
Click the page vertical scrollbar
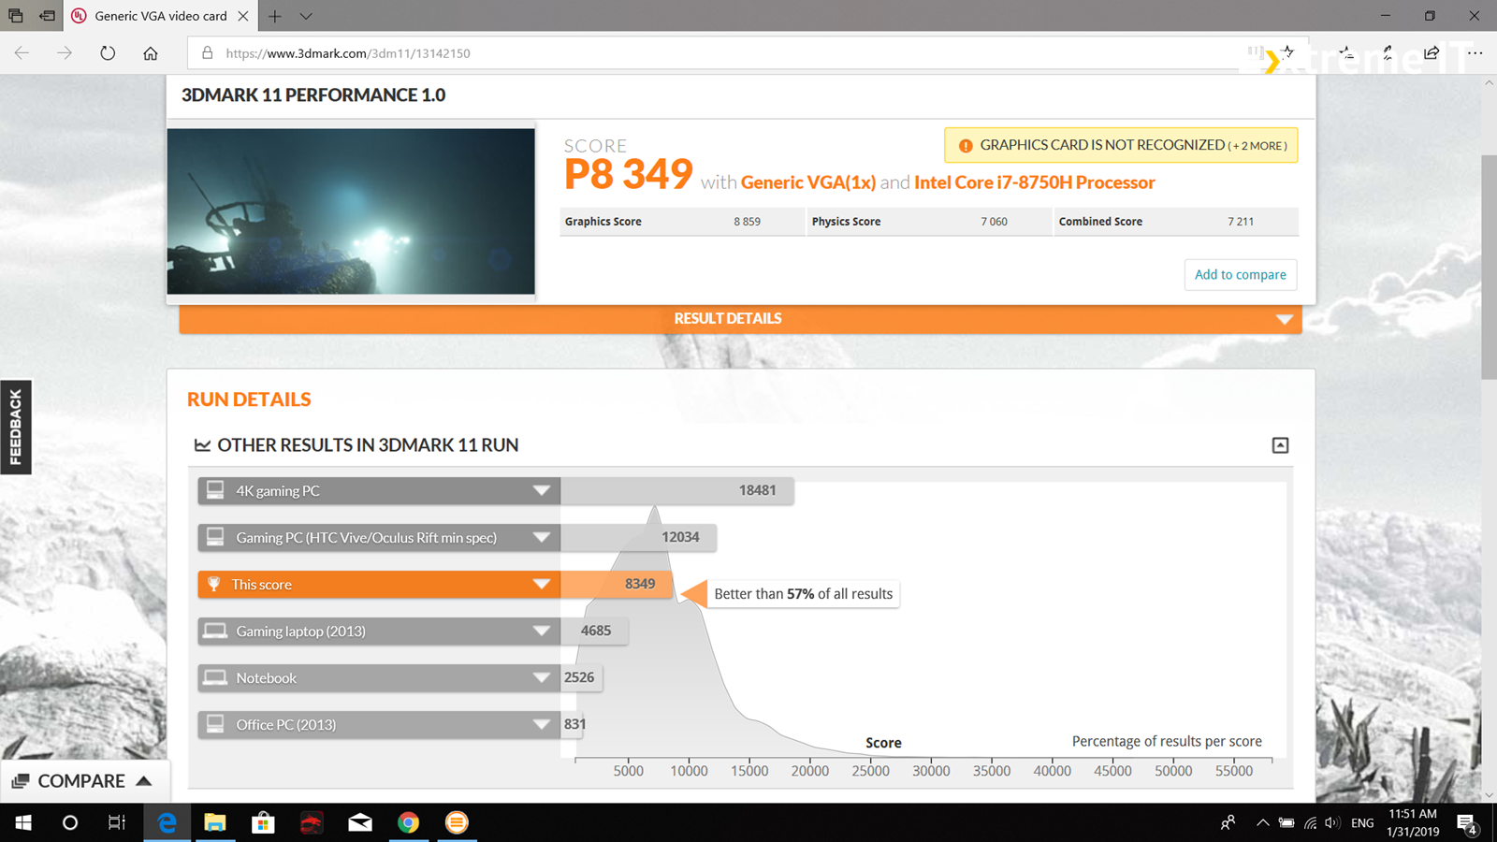pos(1489,267)
